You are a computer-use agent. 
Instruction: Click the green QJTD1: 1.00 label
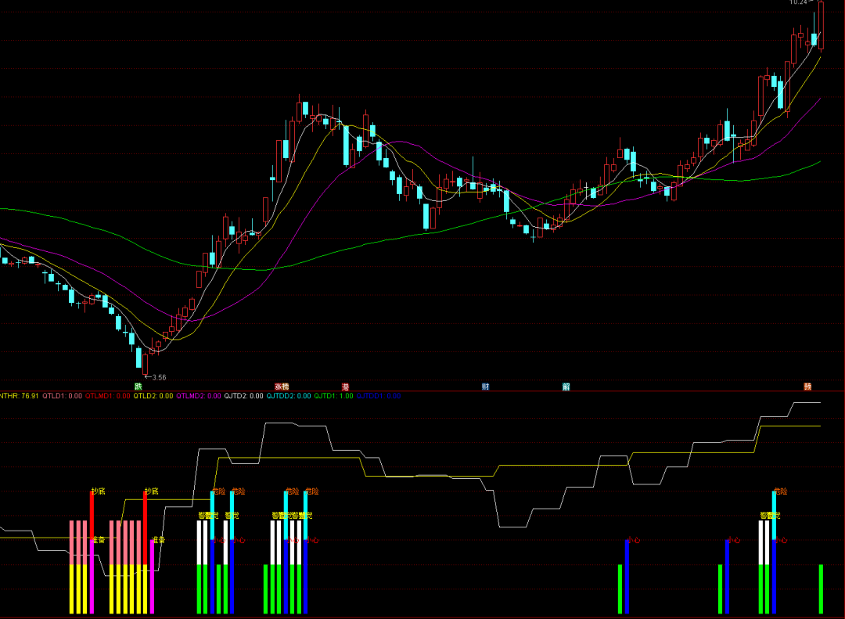pyautogui.click(x=333, y=396)
